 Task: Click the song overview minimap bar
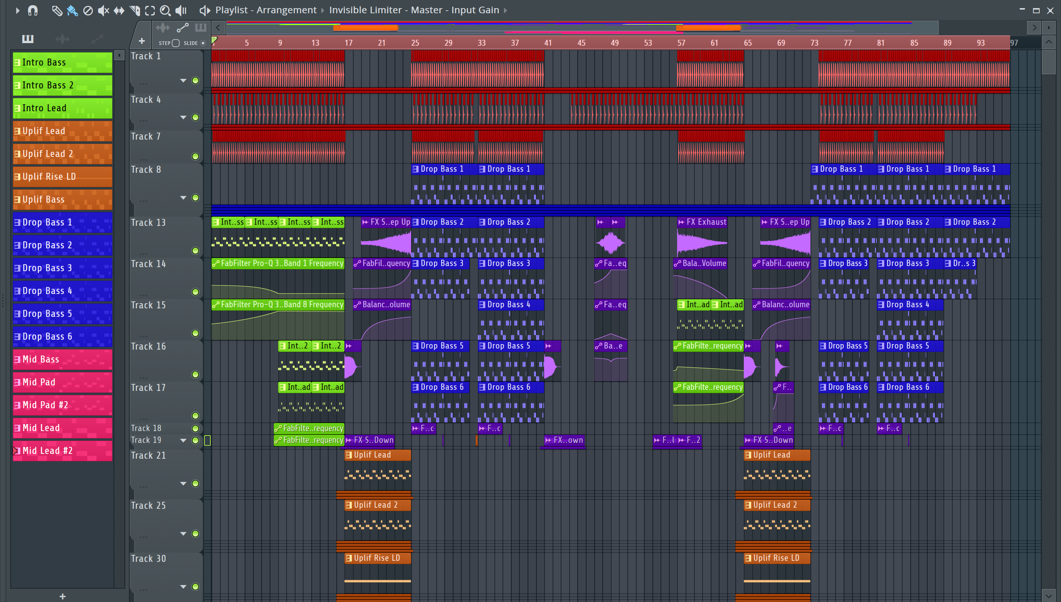pyautogui.click(x=583, y=28)
